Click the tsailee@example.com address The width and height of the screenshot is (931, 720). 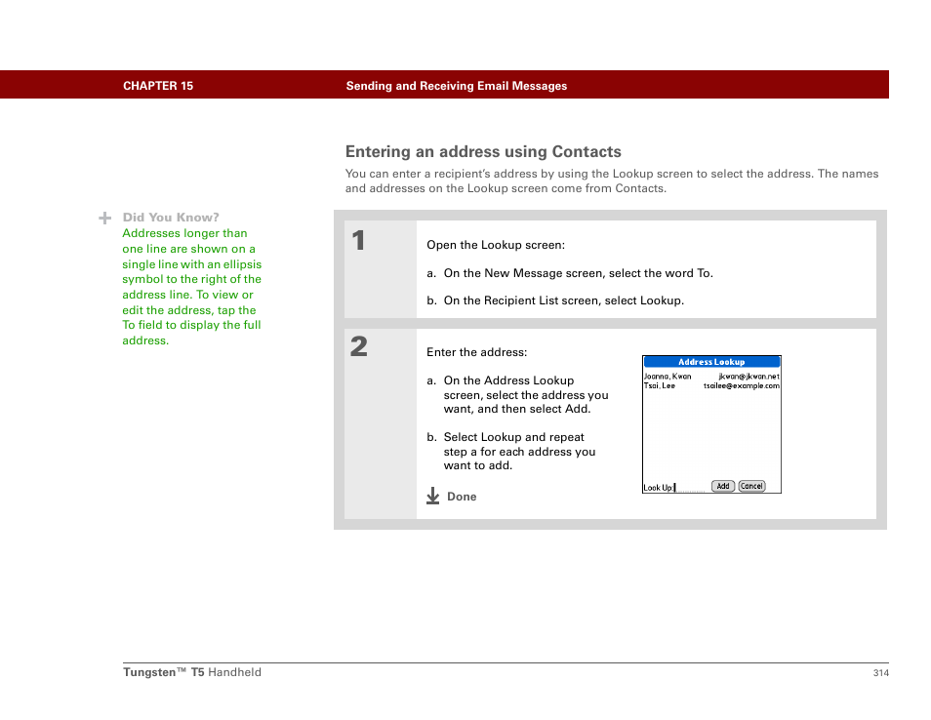(741, 385)
